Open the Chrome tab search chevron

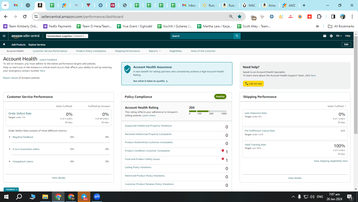[x=6, y=5]
